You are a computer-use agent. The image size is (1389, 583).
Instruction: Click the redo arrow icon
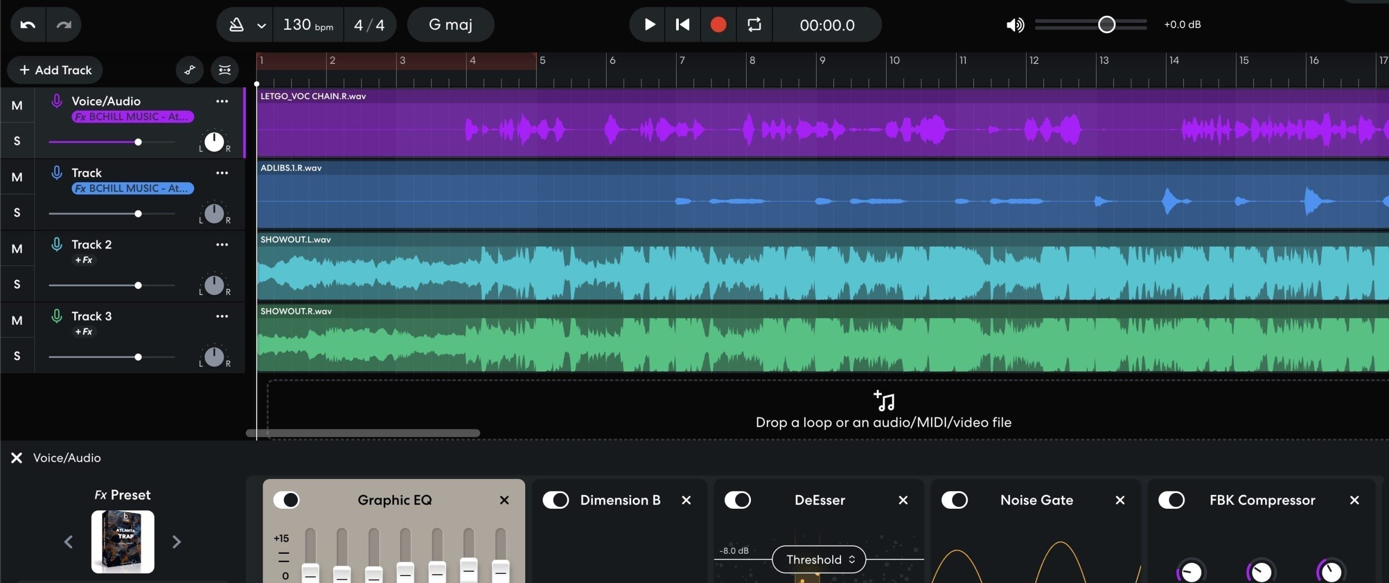[63, 24]
